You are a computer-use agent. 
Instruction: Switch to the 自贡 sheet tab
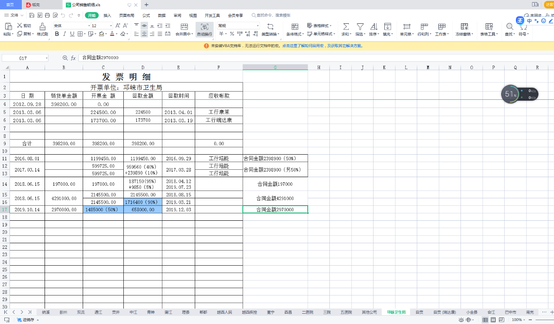point(419,312)
